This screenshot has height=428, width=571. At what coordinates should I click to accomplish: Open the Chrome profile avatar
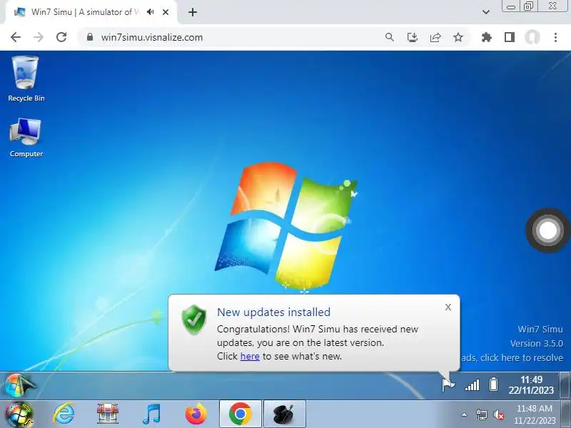(532, 37)
